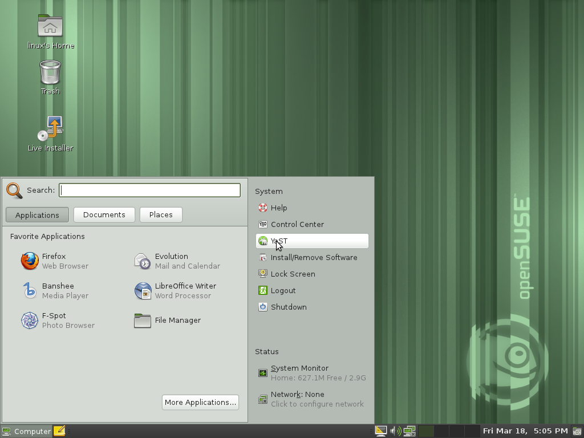Select the Trash desktop icon
Viewport: 584px width, 438px height.
50,77
